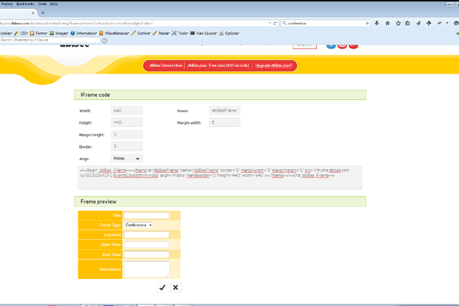Cancel form with X button
The height and width of the screenshot is (306, 459).
click(175, 288)
